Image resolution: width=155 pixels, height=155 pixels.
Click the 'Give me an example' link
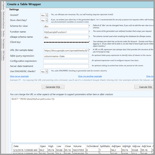coord(19,76)
